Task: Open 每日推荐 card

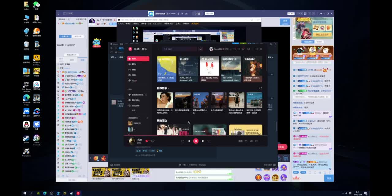Action: 167,69
